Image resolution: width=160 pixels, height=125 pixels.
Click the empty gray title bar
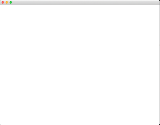tap(86, 2)
